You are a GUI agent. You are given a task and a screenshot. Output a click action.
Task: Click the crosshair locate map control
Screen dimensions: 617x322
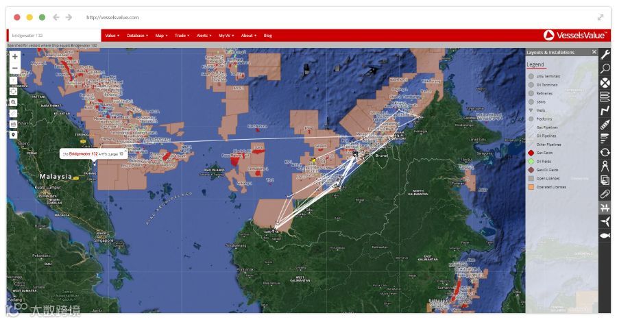click(x=14, y=91)
